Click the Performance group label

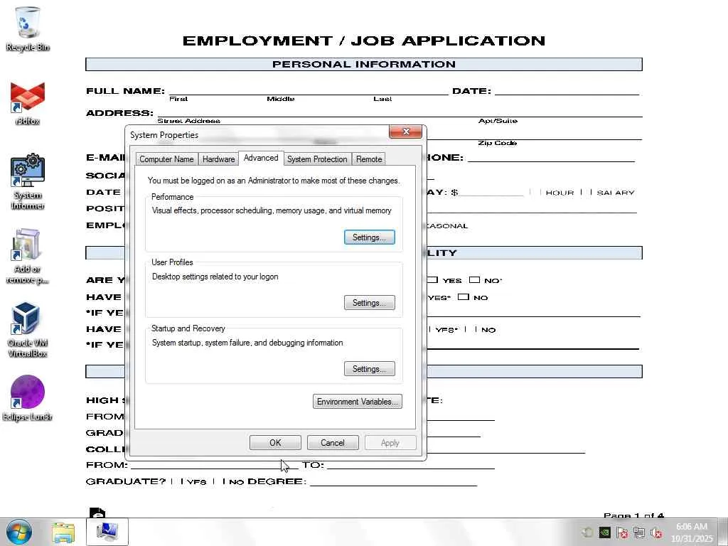[x=172, y=197]
